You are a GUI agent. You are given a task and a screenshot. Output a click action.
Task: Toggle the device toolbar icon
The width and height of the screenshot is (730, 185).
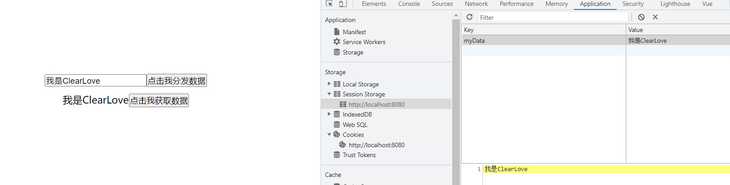coord(343,4)
